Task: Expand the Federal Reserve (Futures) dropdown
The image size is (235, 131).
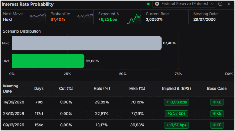Action: click(184, 4)
